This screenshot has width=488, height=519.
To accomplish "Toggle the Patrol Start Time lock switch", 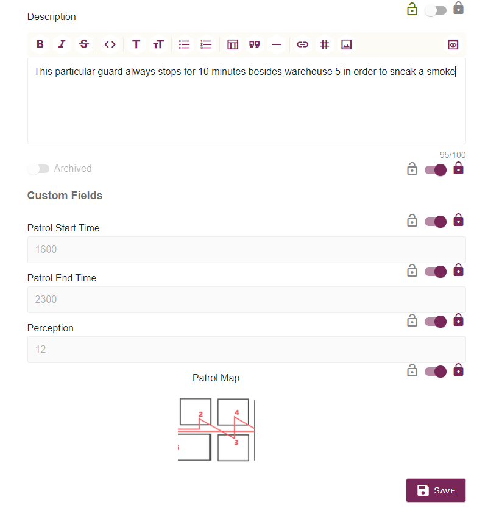I will [x=436, y=222].
